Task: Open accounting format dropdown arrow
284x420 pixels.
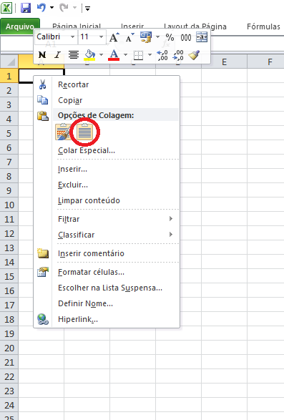Action: (158, 37)
